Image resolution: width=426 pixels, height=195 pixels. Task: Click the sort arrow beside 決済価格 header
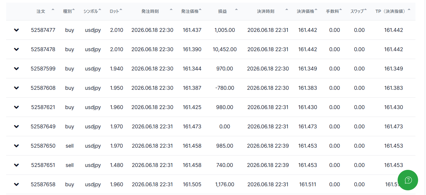[316, 10]
